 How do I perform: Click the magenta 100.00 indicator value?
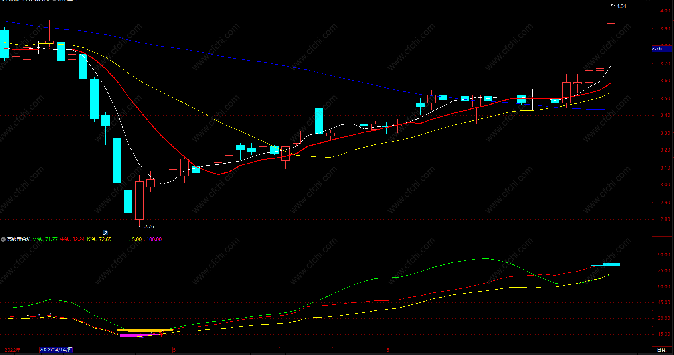pyautogui.click(x=154, y=239)
